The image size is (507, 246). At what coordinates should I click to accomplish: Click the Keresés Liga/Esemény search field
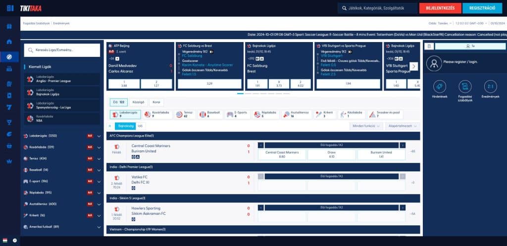coord(62,50)
